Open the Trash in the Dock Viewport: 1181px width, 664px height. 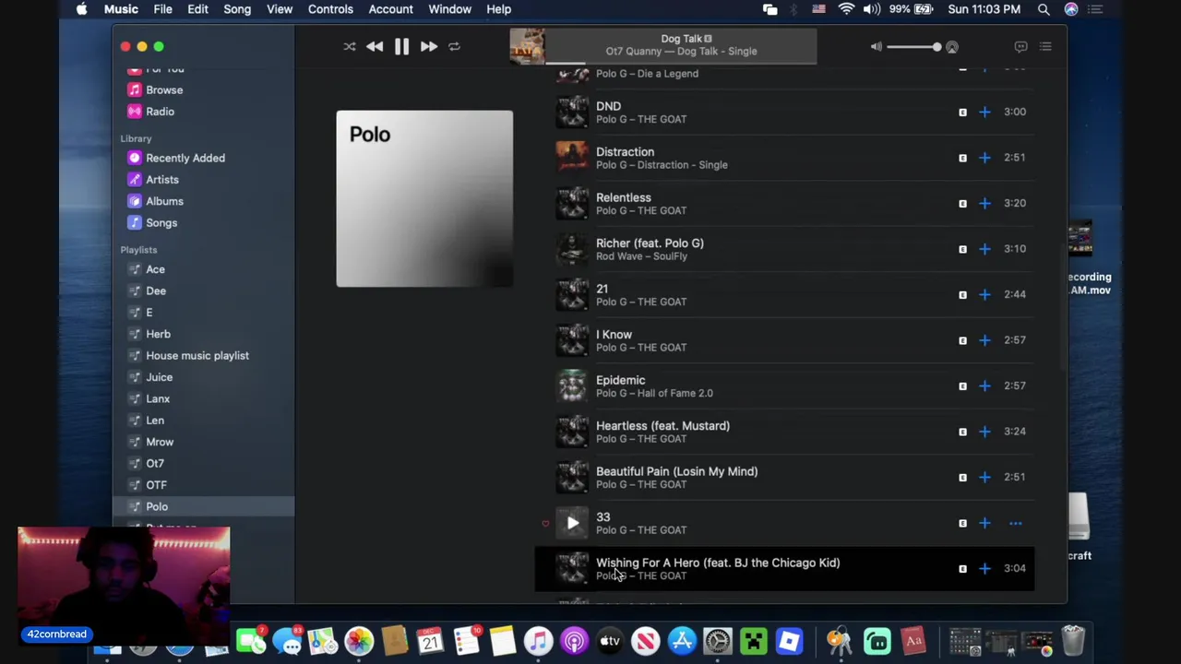click(x=1072, y=639)
